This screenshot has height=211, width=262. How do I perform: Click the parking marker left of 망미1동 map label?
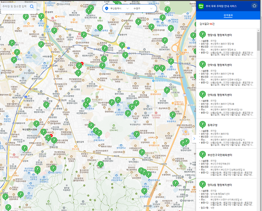click(x=142, y=153)
